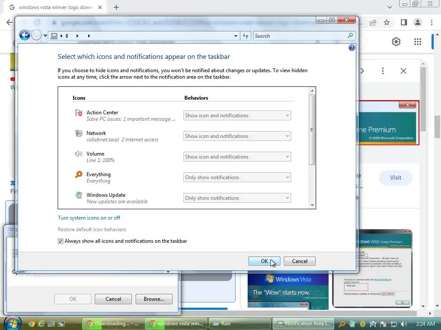Open the blue Help question mark icon
441x330 pixels.
click(x=351, y=48)
